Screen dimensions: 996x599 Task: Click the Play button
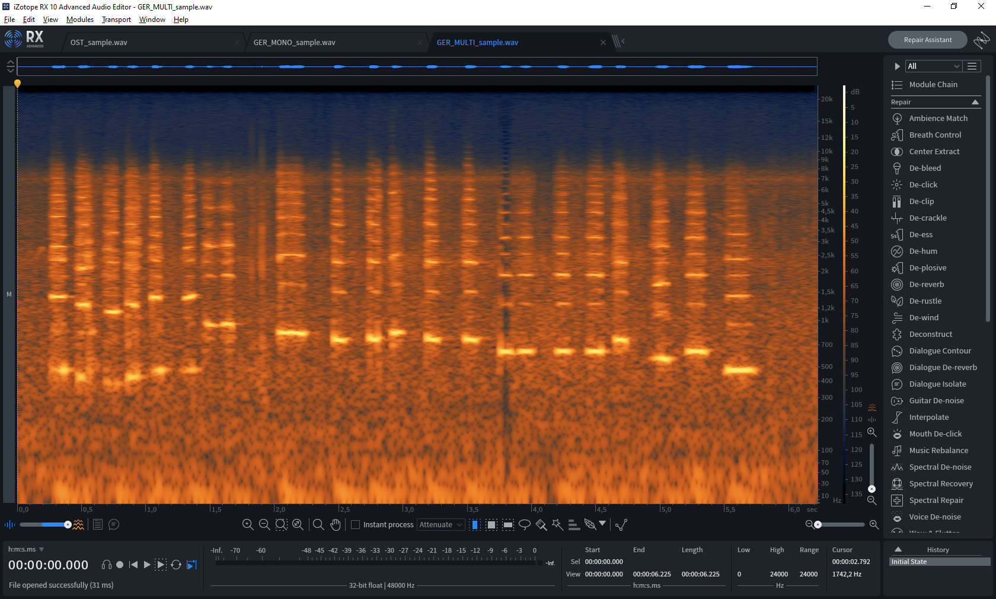147,565
